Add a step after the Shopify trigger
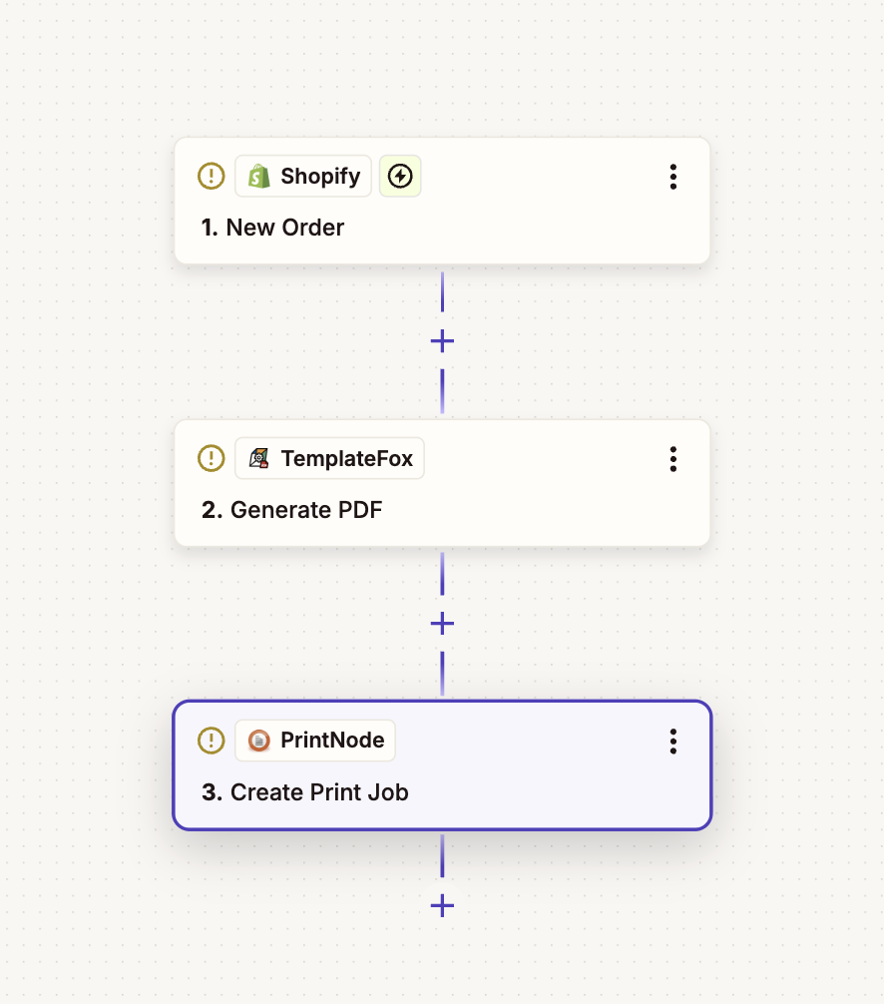884x1004 pixels. pos(442,341)
